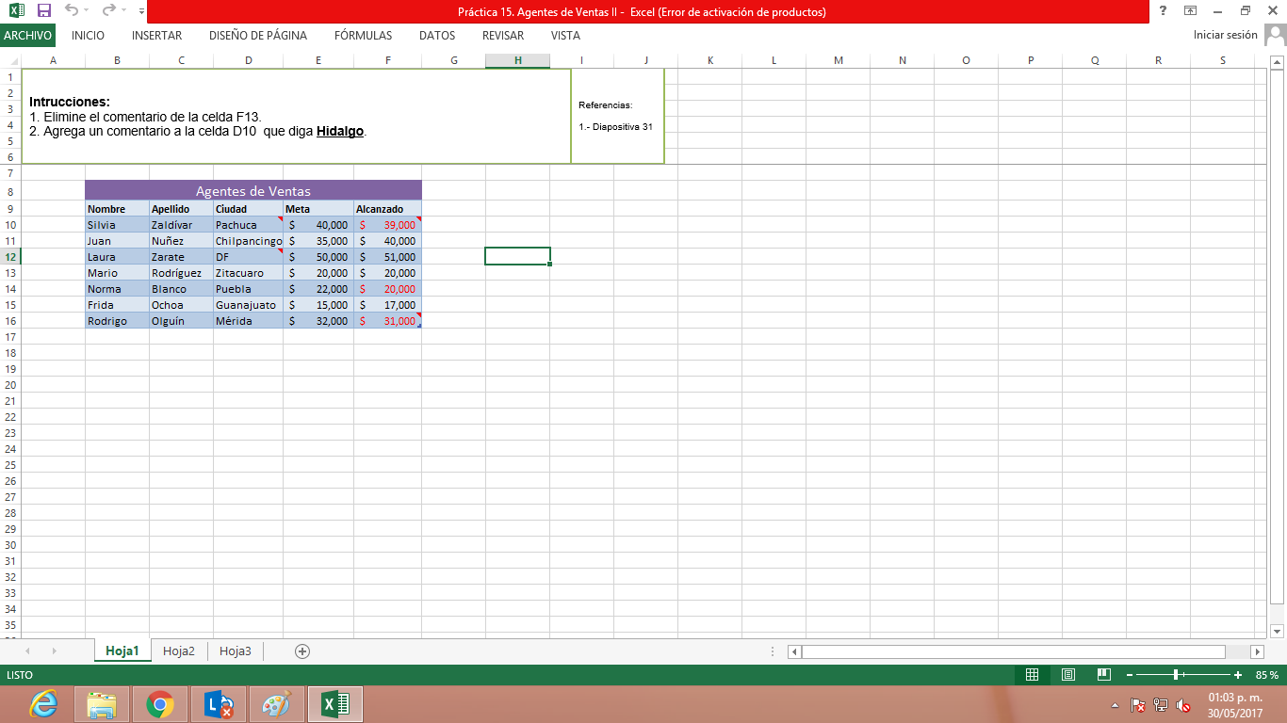Open the Undo history dropdown arrow
1287x723 pixels.
pos(87,12)
